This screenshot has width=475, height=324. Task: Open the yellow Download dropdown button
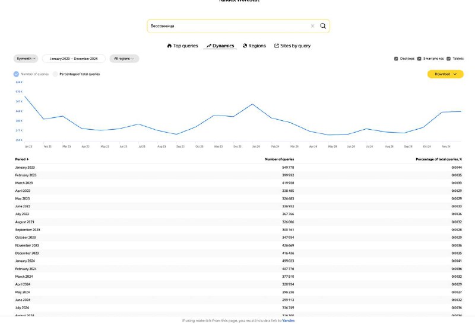click(445, 74)
